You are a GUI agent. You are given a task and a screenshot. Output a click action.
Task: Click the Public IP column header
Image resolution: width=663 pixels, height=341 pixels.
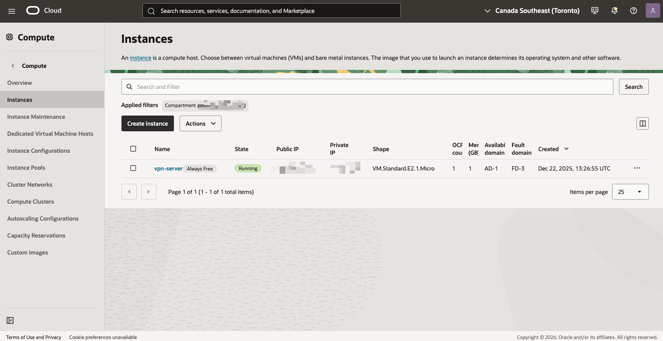click(287, 149)
